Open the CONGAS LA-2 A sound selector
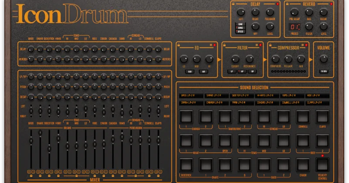The height and width of the screenshot is (183, 349). point(267,103)
